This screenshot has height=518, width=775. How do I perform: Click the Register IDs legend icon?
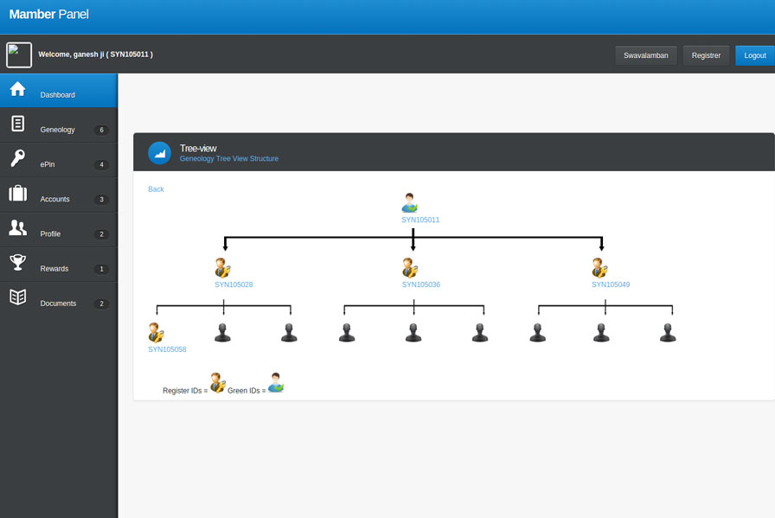(217, 383)
